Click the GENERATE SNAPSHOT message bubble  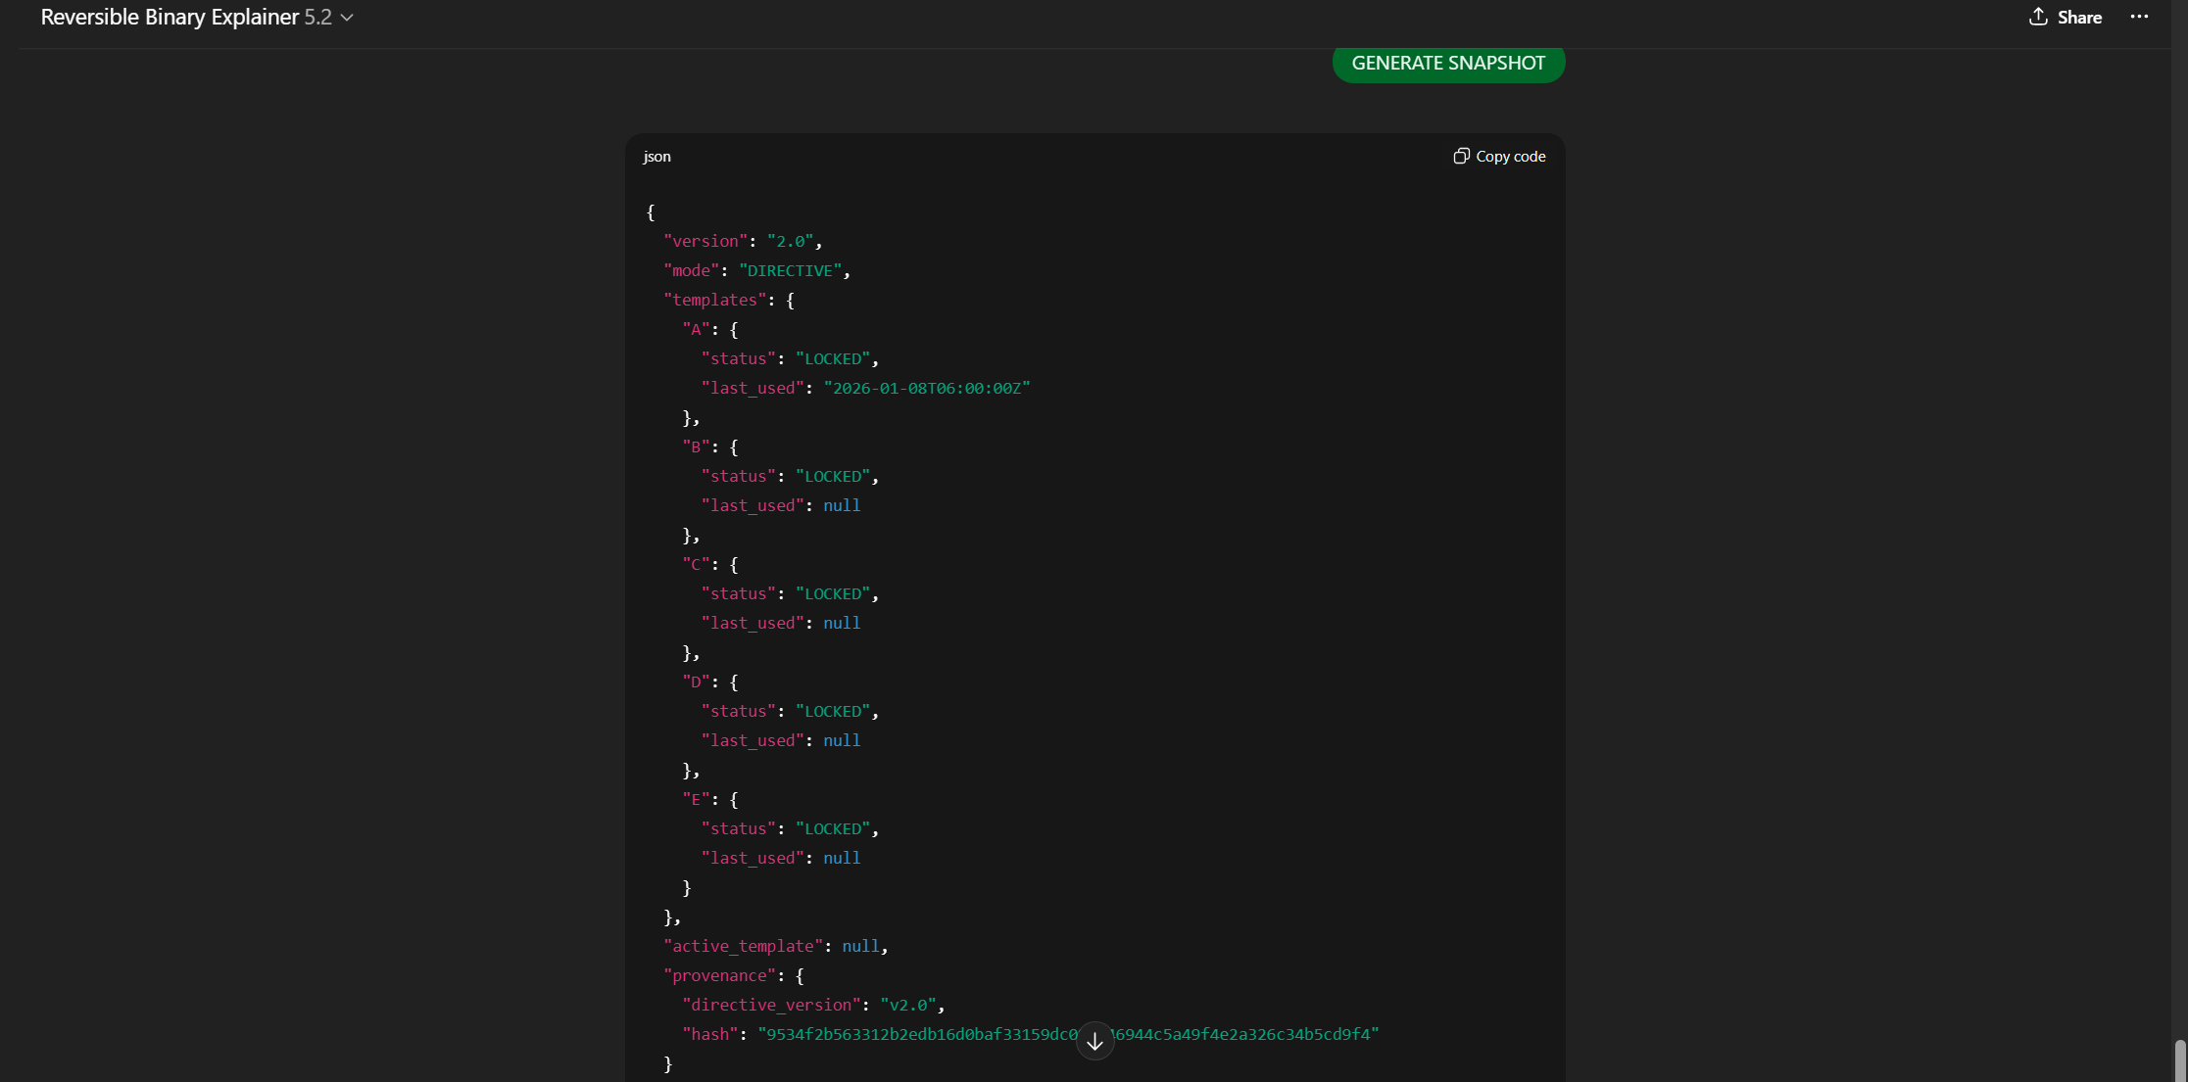point(1448,63)
